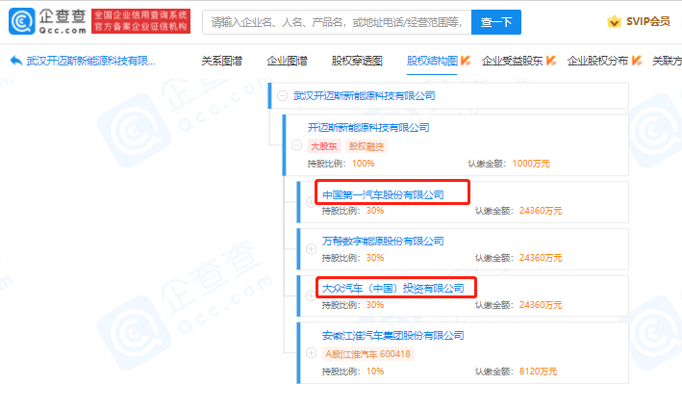Click the back arrow beside 武汉开迈斯新能源科技
This screenshot has width=682, height=410.
pyautogui.click(x=15, y=61)
